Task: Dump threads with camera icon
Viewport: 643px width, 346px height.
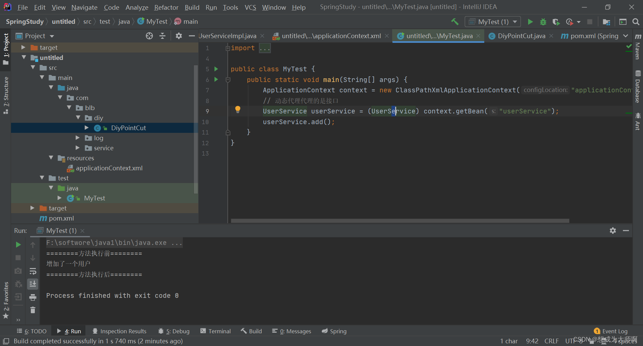Action: pyautogui.click(x=18, y=271)
